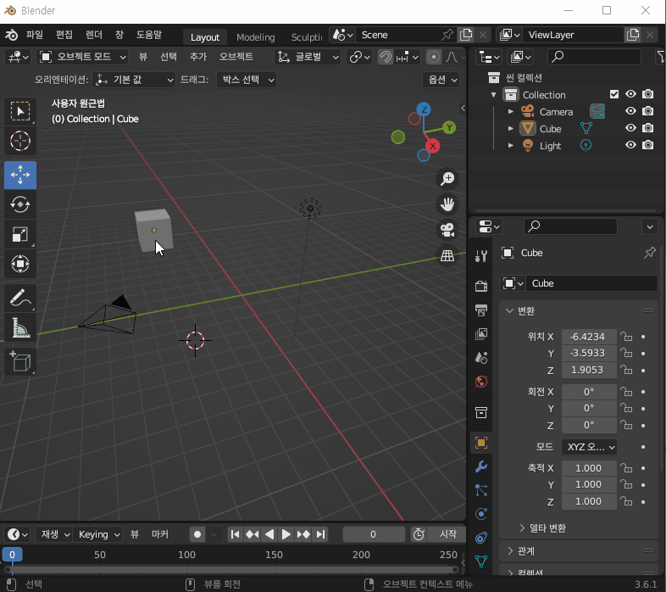Open the World properties tab
The image size is (666, 592).
(x=481, y=382)
